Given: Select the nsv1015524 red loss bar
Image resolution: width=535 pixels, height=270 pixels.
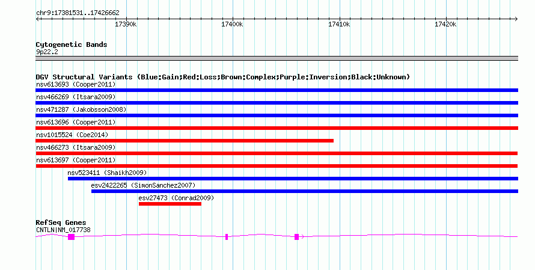Looking at the screenshot, I should tap(185, 141).
